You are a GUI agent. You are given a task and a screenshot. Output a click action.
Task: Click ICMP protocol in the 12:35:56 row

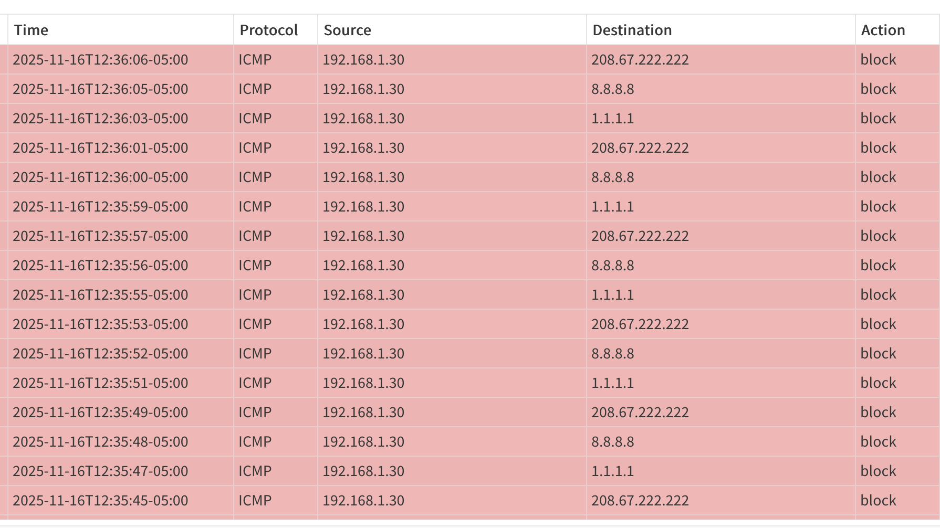(255, 266)
